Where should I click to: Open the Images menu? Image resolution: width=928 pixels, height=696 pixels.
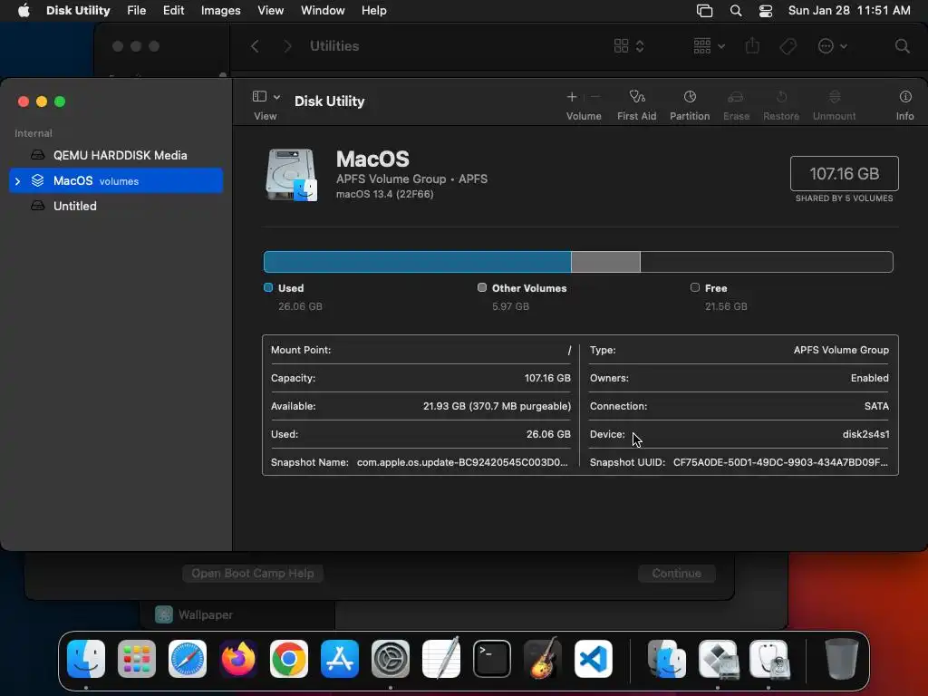click(x=221, y=11)
